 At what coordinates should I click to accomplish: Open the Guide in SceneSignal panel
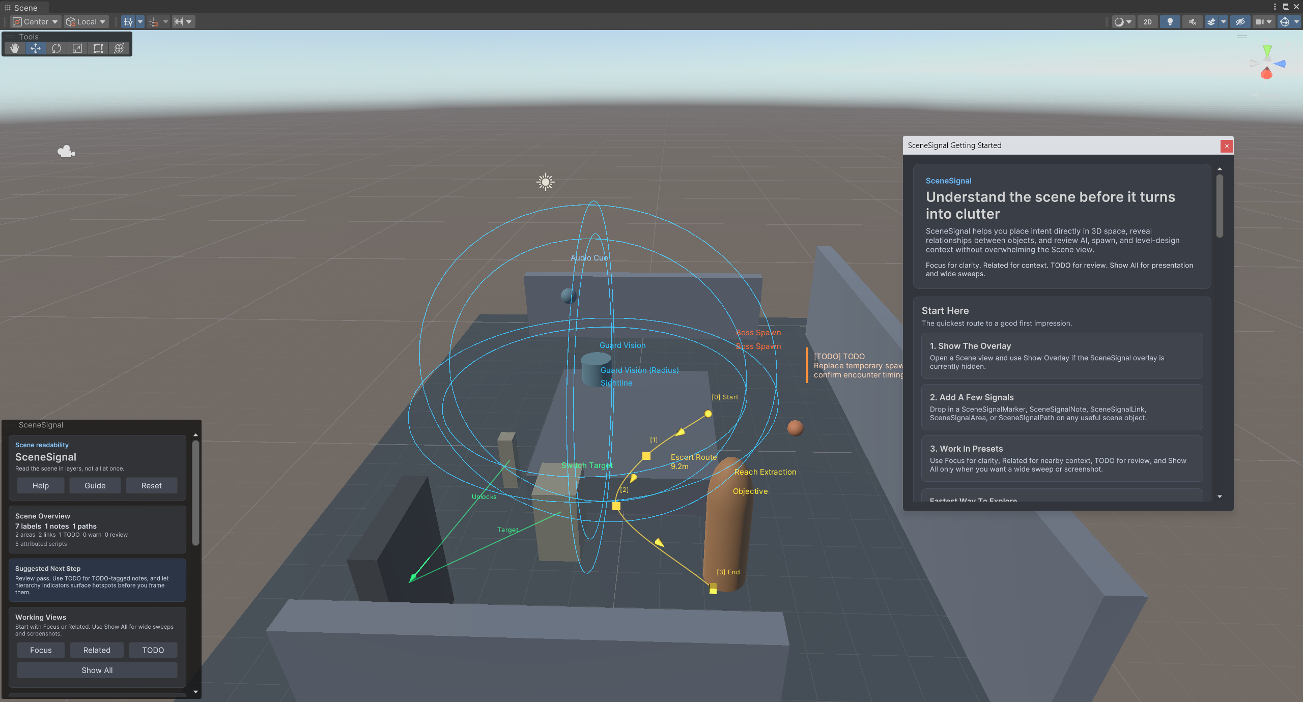(95, 485)
